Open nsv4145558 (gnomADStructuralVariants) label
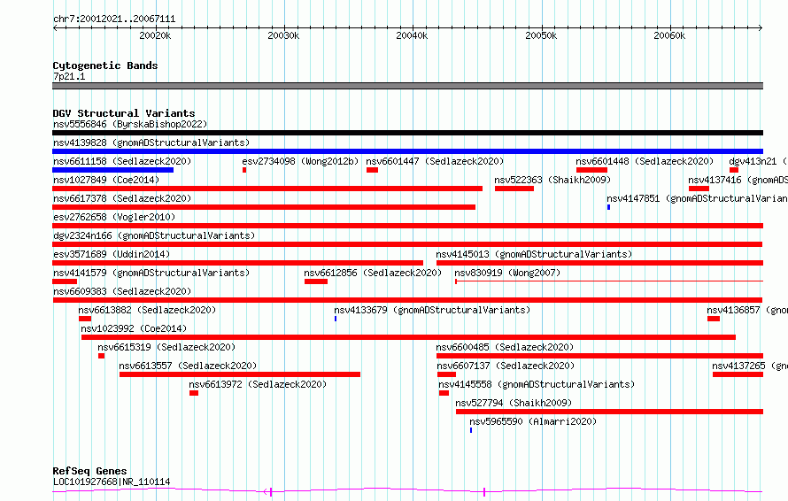This screenshot has height=501, width=788. [x=537, y=384]
